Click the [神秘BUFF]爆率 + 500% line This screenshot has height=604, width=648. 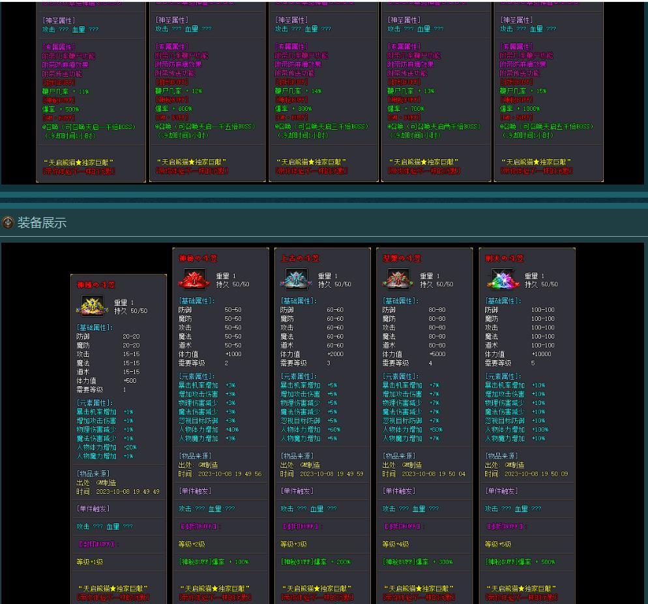coord(520,562)
